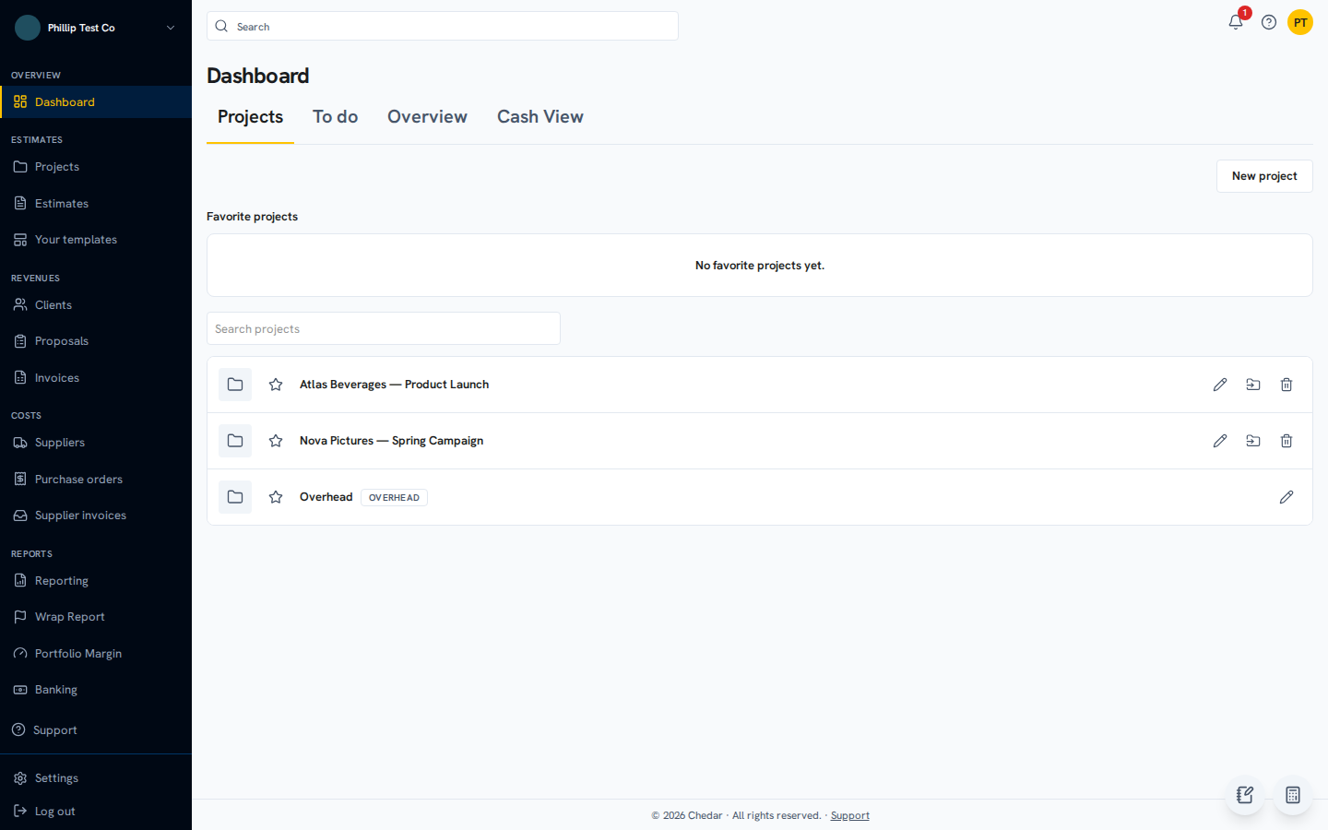
Task: Open Clients in the sidebar
Action: click(96, 305)
